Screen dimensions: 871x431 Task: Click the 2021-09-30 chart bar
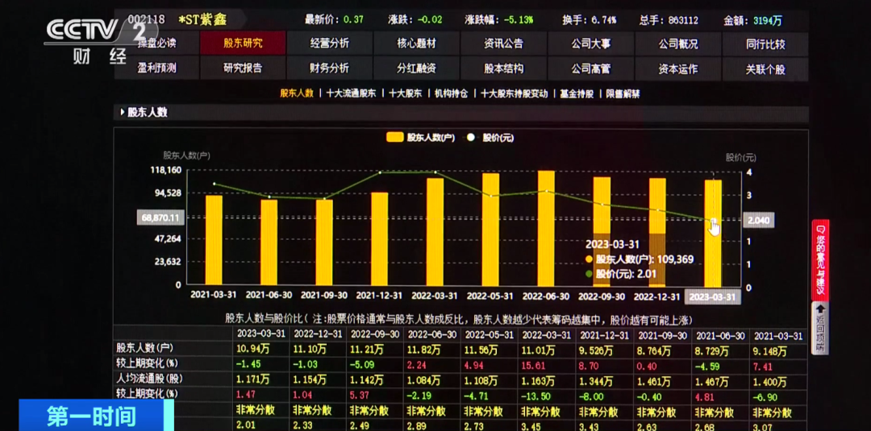324,242
